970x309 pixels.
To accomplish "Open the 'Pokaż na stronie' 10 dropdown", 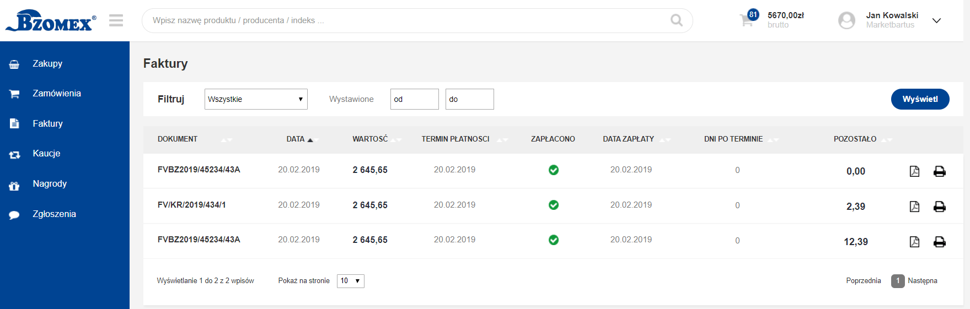I will pyautogui.click(x=351, y=281).
